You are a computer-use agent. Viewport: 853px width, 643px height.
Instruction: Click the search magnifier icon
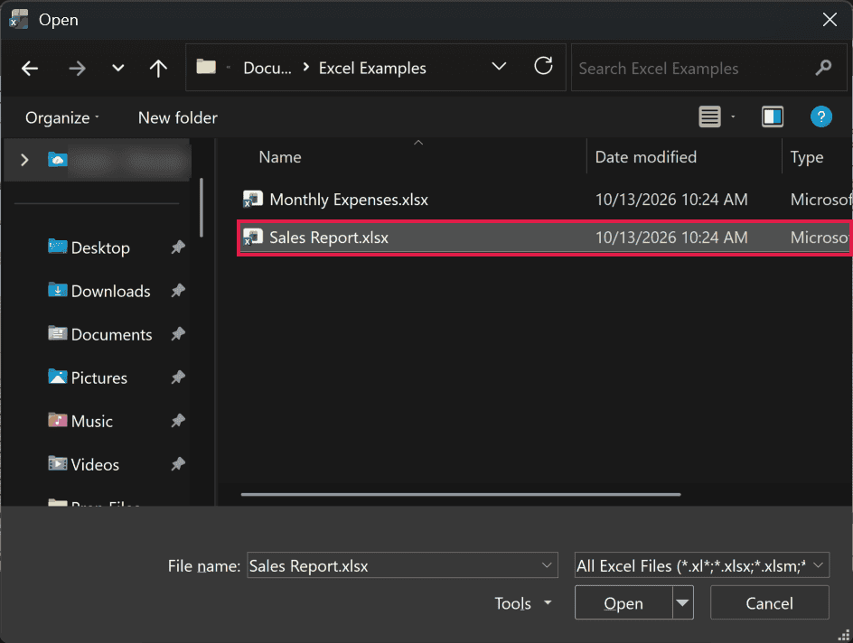coord(823,68)
